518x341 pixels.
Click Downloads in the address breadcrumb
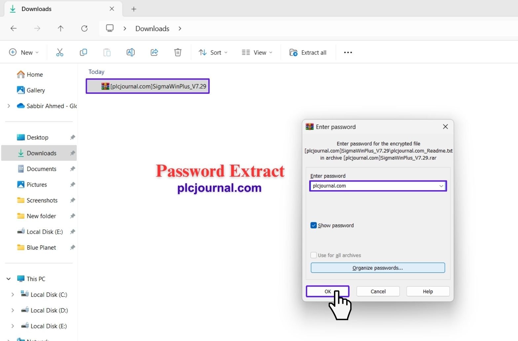coord(152,28)
